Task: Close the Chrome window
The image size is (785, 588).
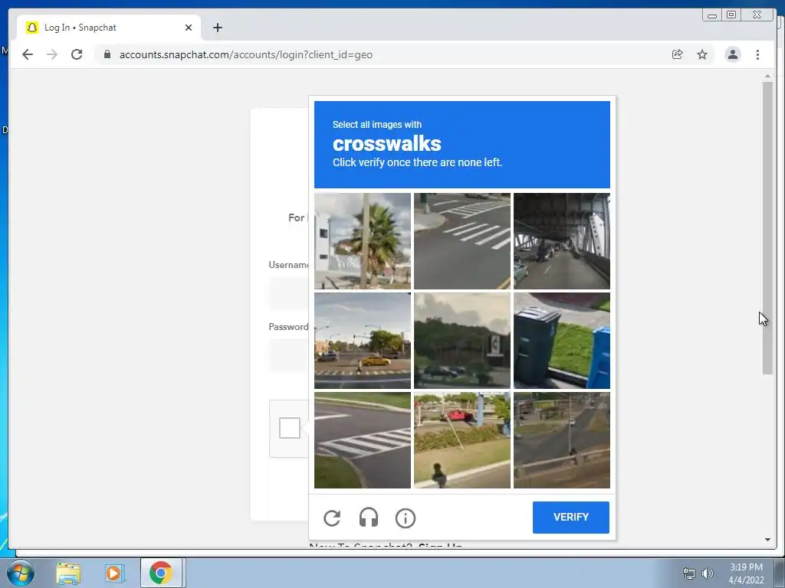Action: pos(757,15)
